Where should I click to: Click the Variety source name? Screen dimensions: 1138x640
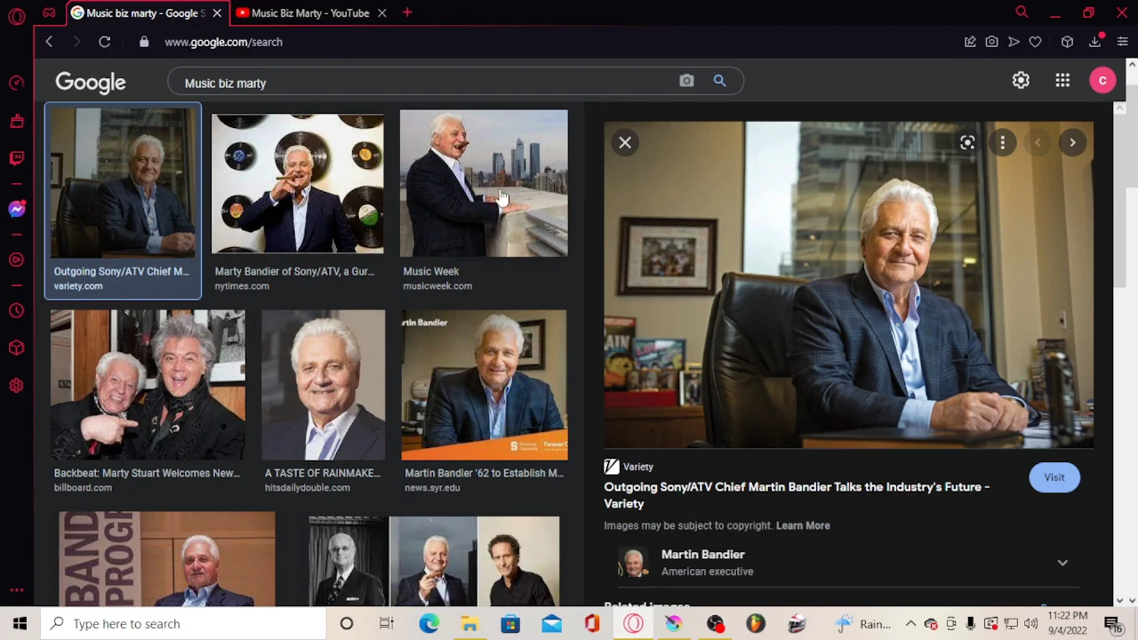638,467
